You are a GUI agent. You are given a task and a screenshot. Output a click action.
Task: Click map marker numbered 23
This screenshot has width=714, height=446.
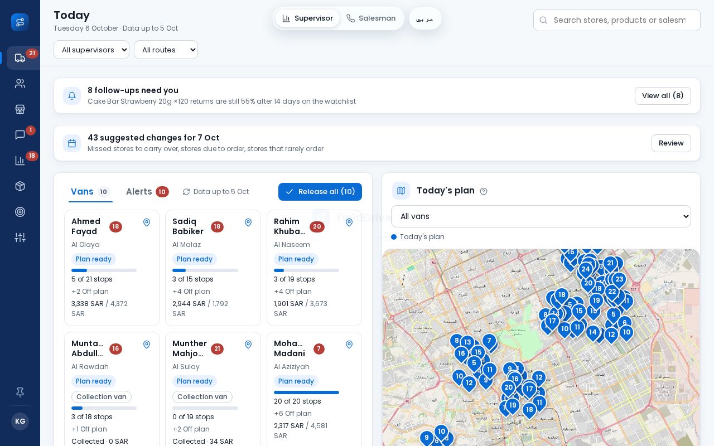[619, 280]
